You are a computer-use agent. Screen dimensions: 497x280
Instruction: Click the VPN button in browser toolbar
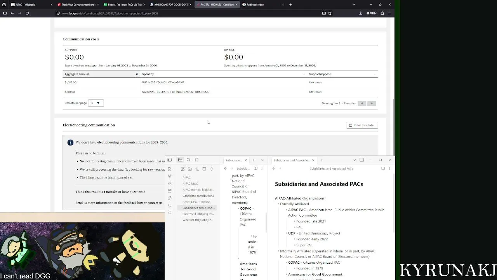[x=372, y=13]
